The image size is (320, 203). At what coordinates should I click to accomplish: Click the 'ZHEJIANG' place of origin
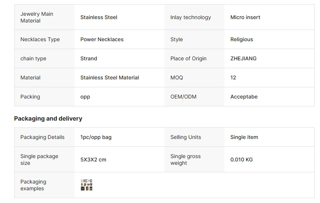point(243,58)
